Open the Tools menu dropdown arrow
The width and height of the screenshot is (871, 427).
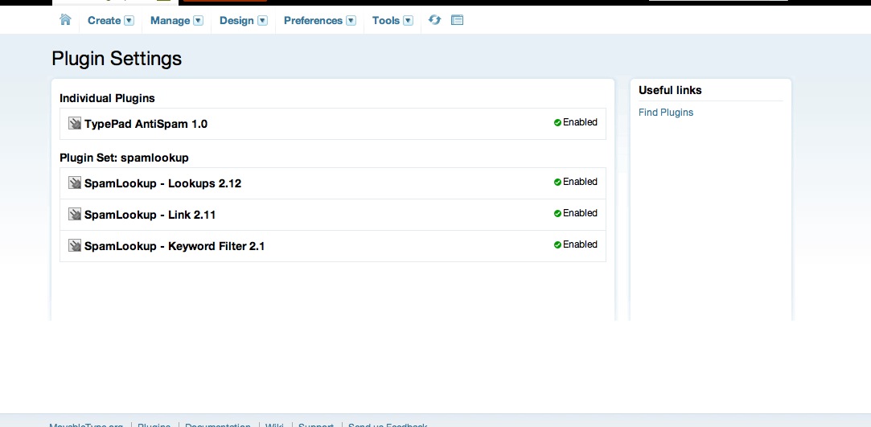[408, 21]
